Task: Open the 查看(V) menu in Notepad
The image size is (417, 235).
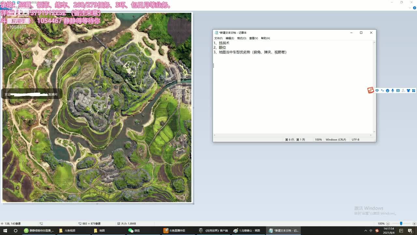Action: tap(253, 38)
